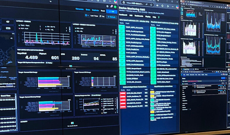This screenshot has width=230, height=135.
Task: Open the 1m refresh interval dropdown
Action: pyautogui.click(x=102, y=17)
